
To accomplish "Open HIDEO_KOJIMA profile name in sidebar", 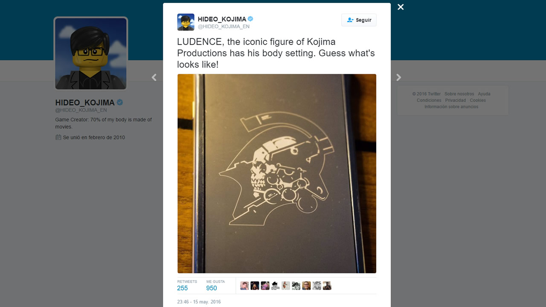I will point(85,103).
